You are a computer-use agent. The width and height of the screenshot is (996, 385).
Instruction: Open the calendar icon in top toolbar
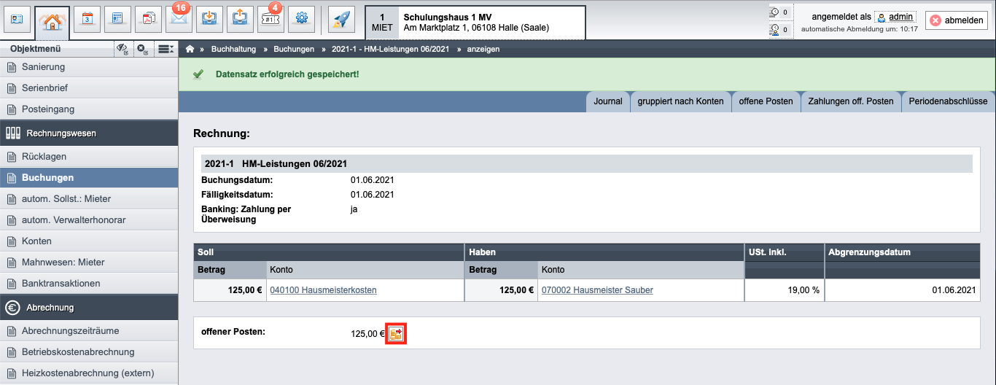(87, 20)
